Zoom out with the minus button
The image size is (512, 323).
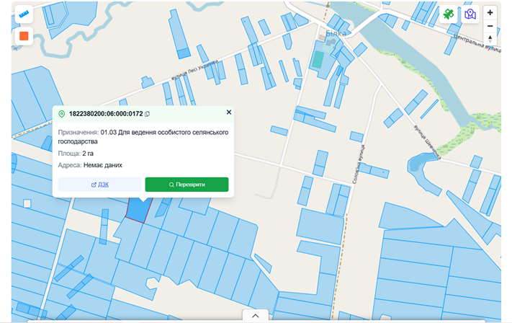[x=490, y=26]
